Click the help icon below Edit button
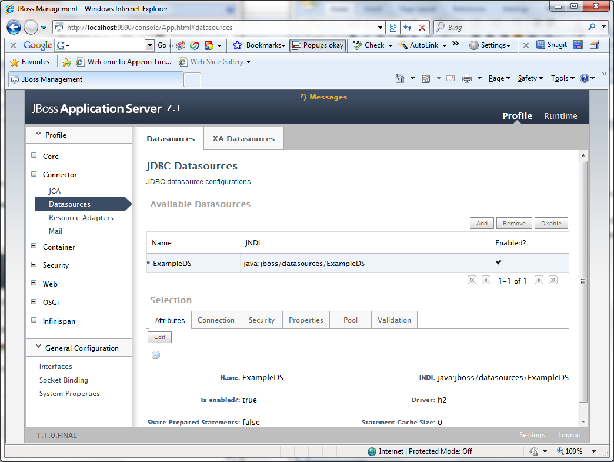The image size is (614, 462). tap(156, 355)
